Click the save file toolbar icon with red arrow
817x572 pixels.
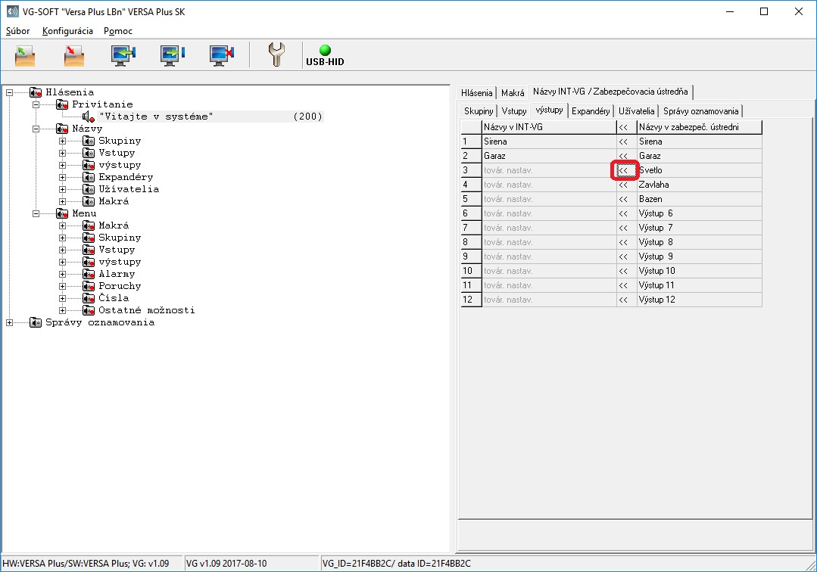[x=73, y=55]
